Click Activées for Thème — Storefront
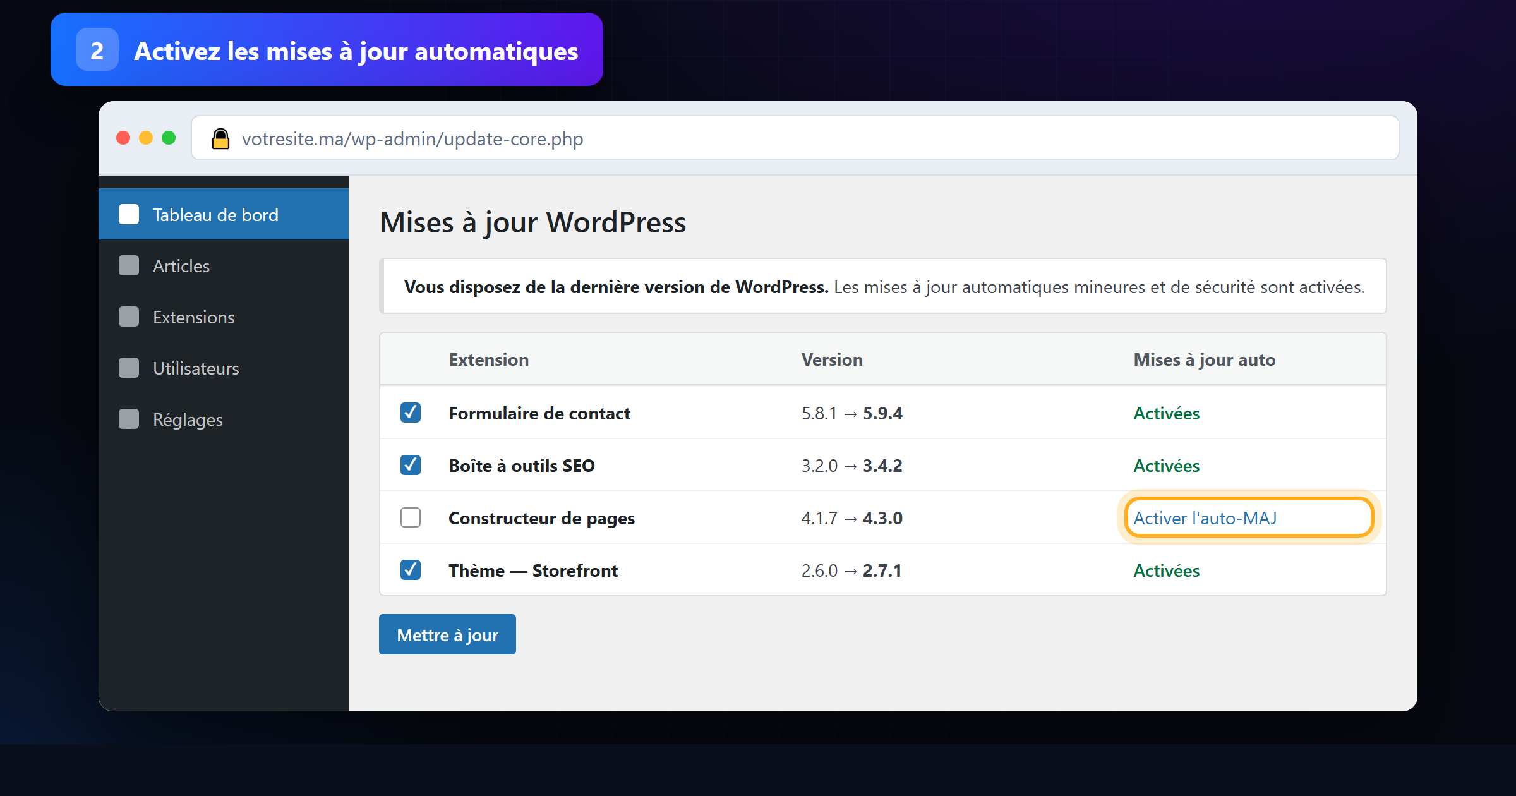1516x796 pixels. 1166,570
